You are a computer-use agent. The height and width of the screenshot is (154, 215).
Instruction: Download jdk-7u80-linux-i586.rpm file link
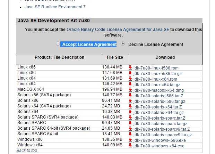coord(156,68)
